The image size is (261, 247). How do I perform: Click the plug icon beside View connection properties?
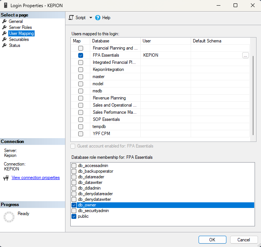click(x=6, y=178)
